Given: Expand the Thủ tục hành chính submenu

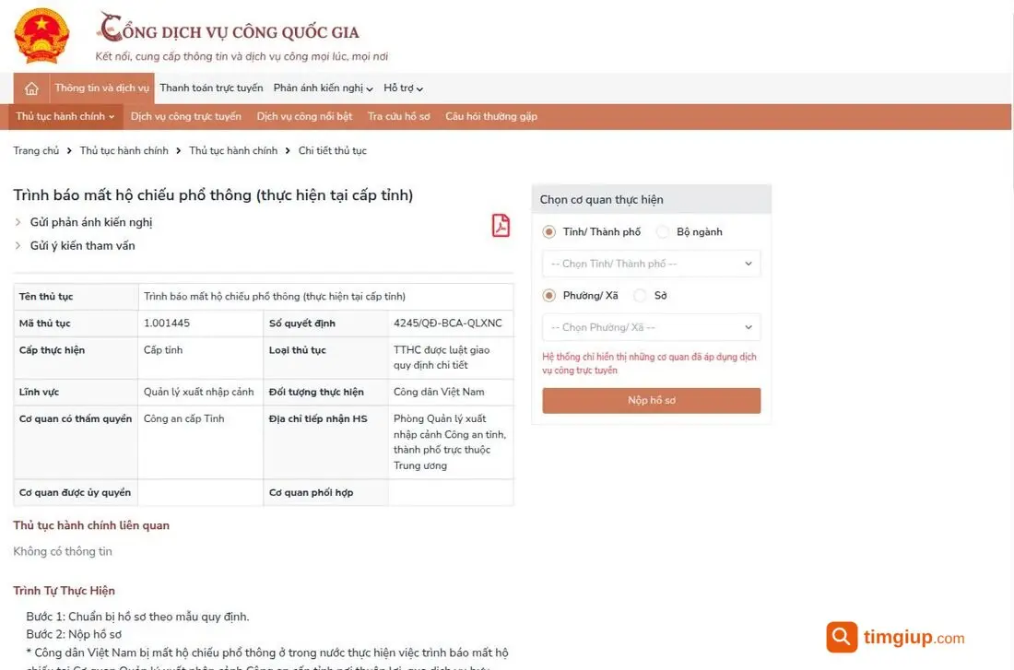Looking at the screenshot, I should [x=65, y=116].
